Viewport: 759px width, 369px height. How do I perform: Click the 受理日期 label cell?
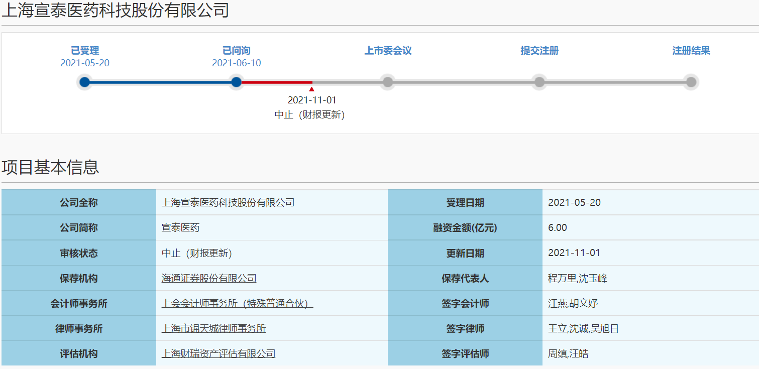465,203
